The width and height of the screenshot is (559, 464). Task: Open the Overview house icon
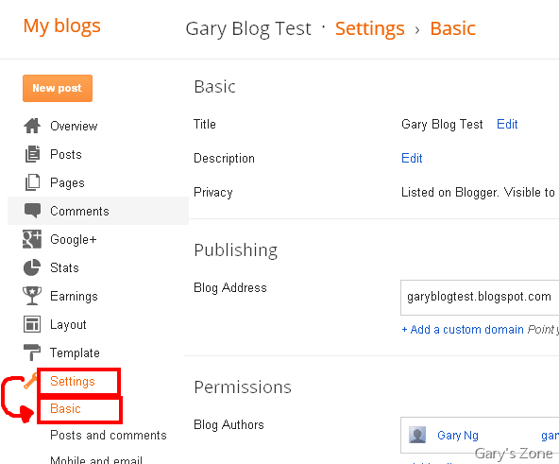pos(32,126)
